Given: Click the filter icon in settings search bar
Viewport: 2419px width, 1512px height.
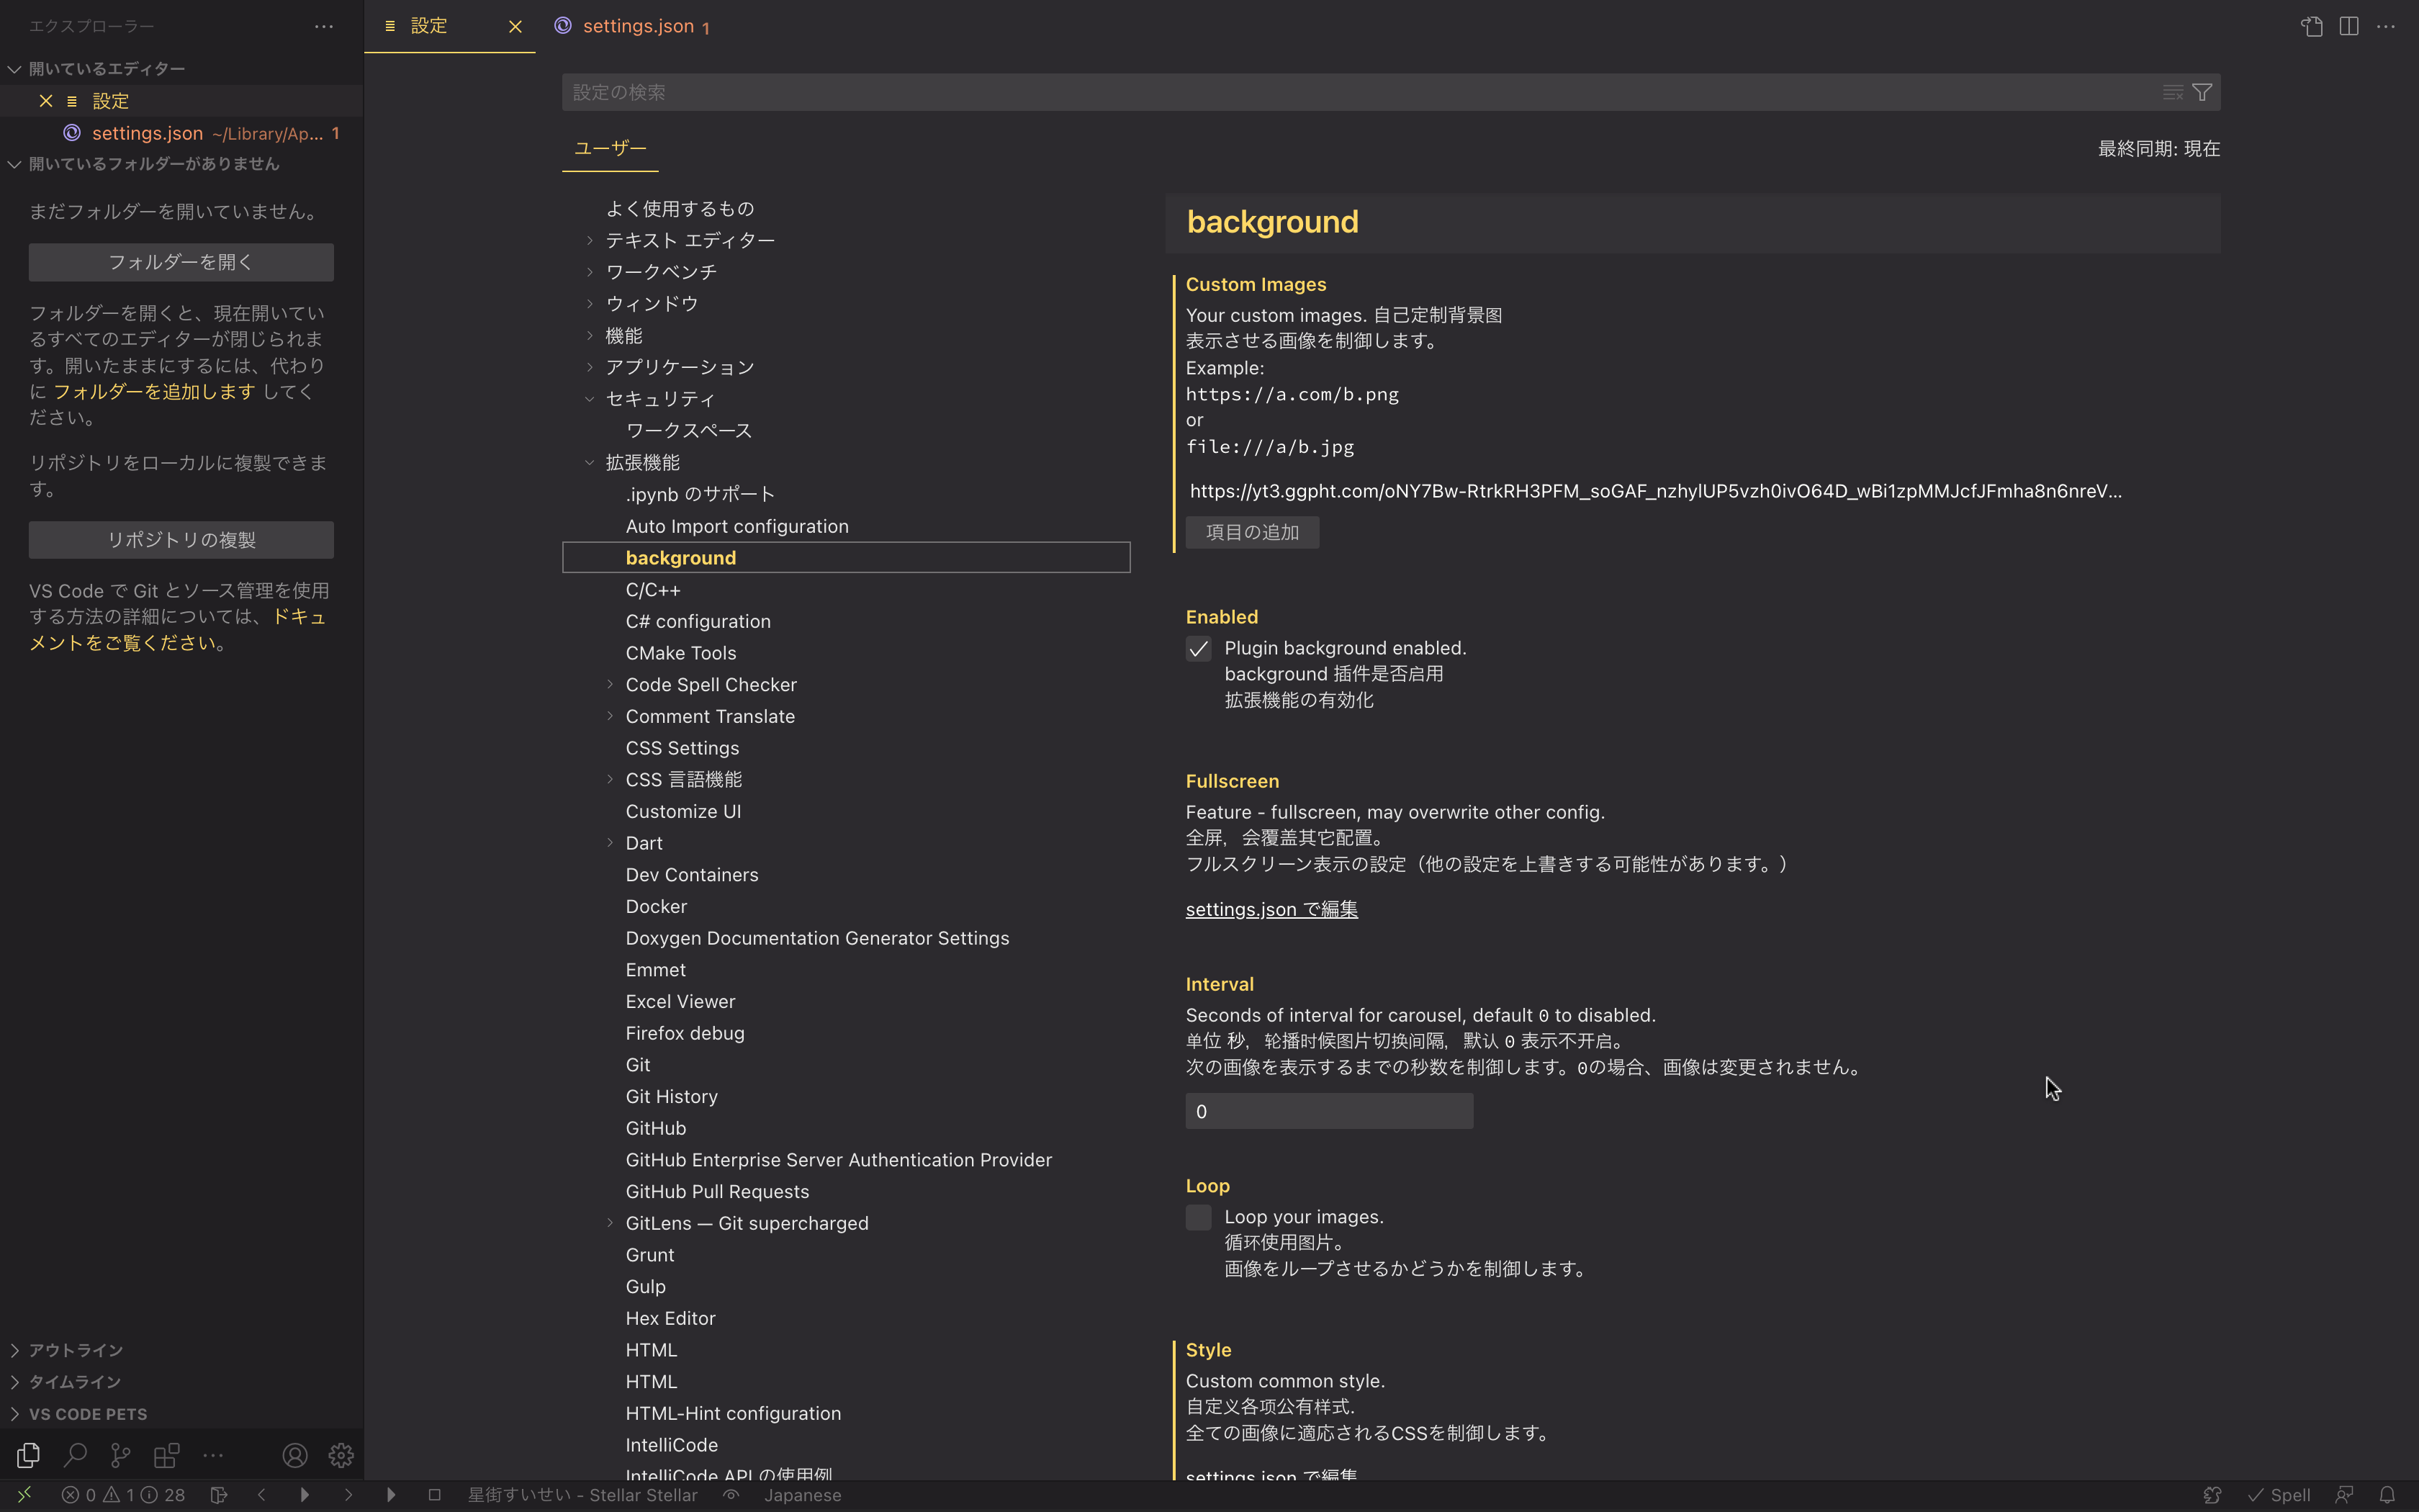Looking at the screenshot, I should (x=2202, y=92).
